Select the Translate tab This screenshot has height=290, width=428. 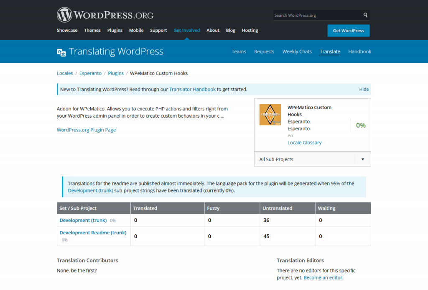pyautogui.click(x=330, y=51)
